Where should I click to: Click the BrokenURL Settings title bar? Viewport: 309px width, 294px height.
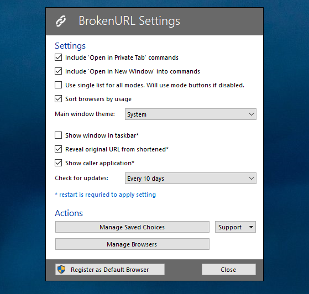point(155,22)
